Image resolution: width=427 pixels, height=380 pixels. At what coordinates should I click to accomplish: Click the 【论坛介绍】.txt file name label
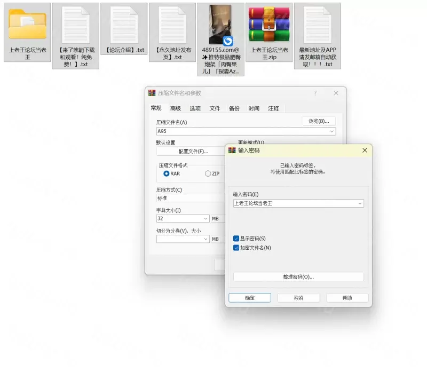point(125,50)
